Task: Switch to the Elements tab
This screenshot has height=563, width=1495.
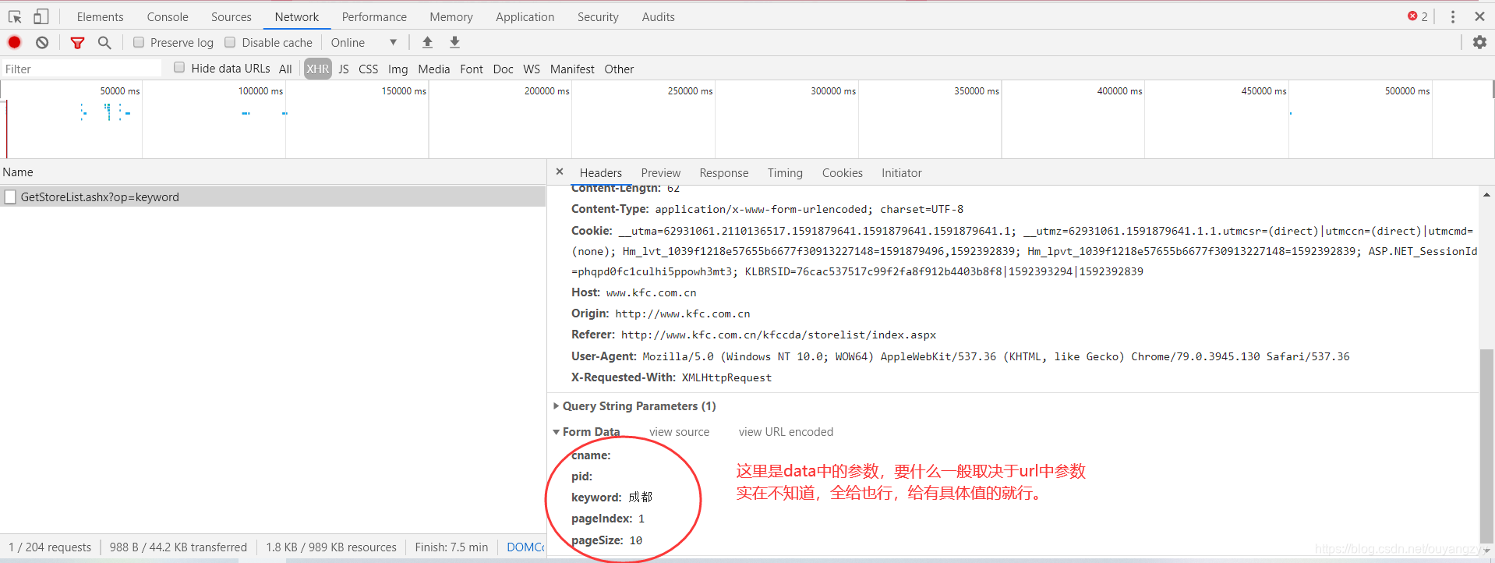Action: click(100, 16)
